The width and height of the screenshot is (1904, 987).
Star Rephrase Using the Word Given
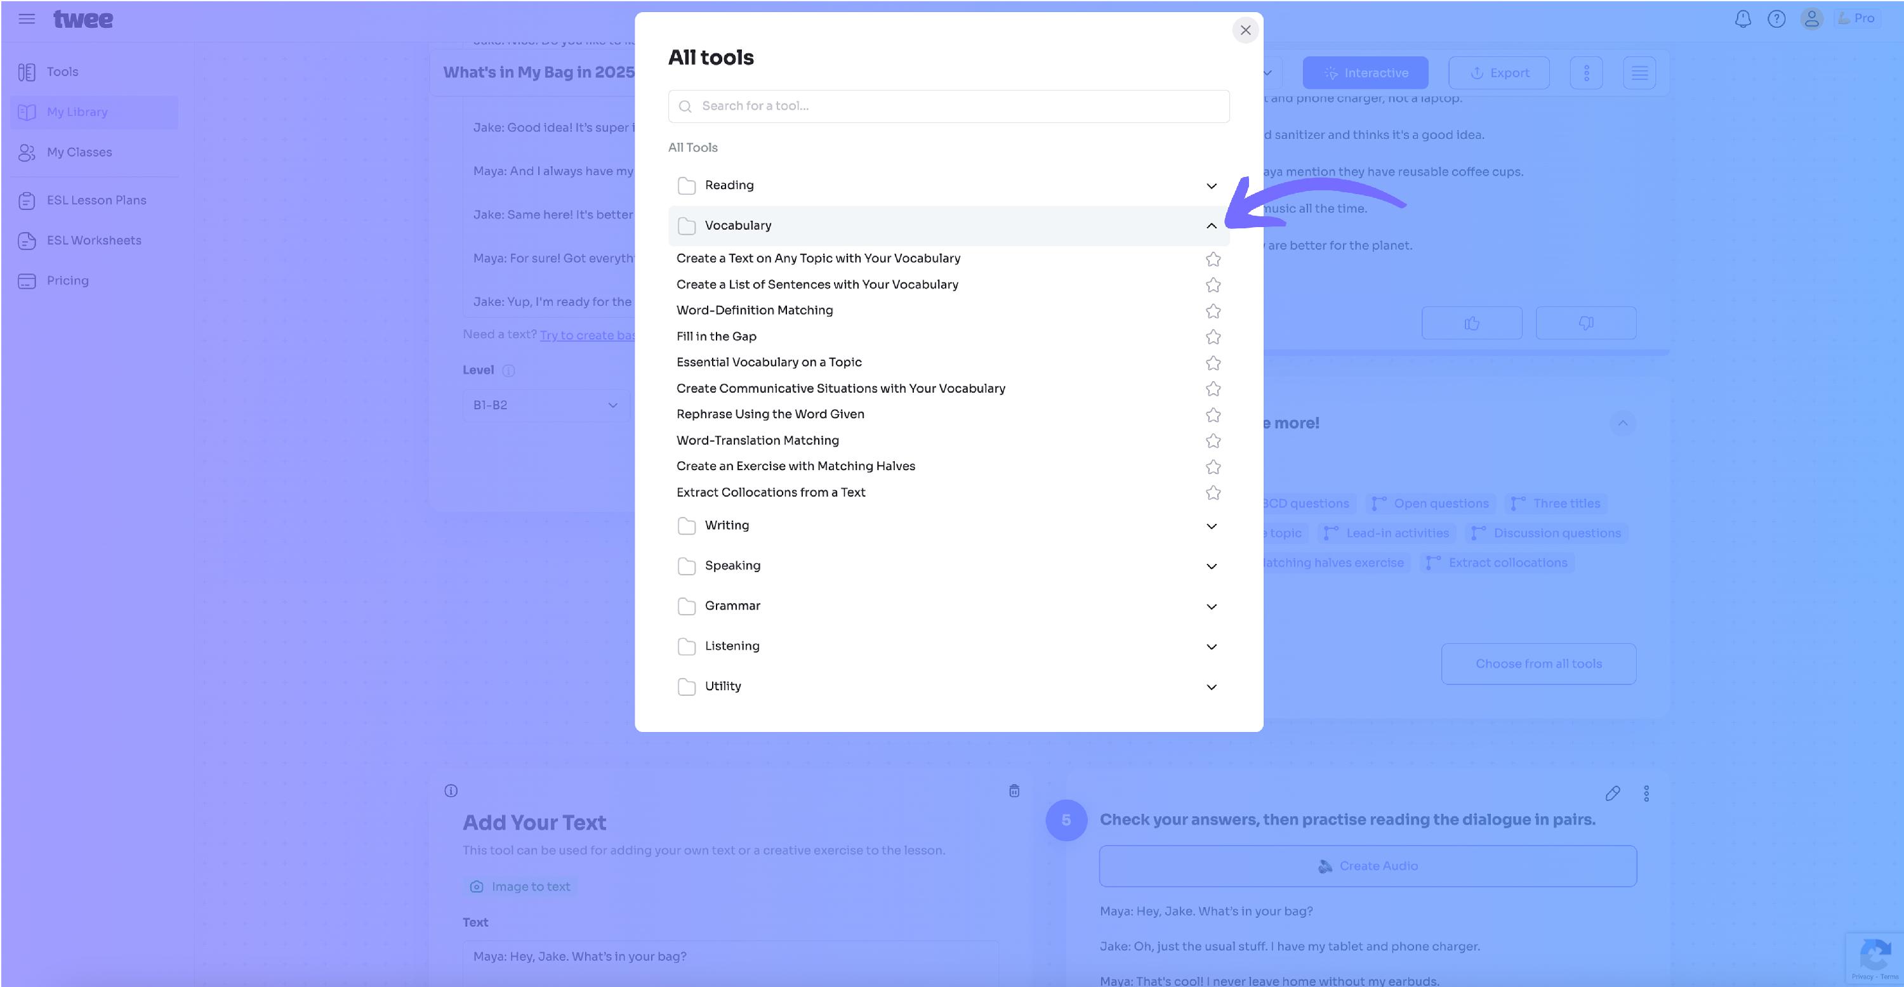[x=1213, y=415]
